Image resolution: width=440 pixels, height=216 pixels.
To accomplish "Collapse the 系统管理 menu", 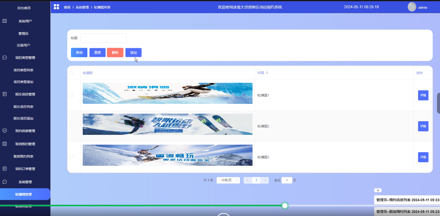I will 25,182.
